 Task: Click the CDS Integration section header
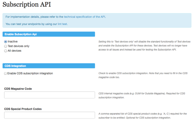click(49, 66)
